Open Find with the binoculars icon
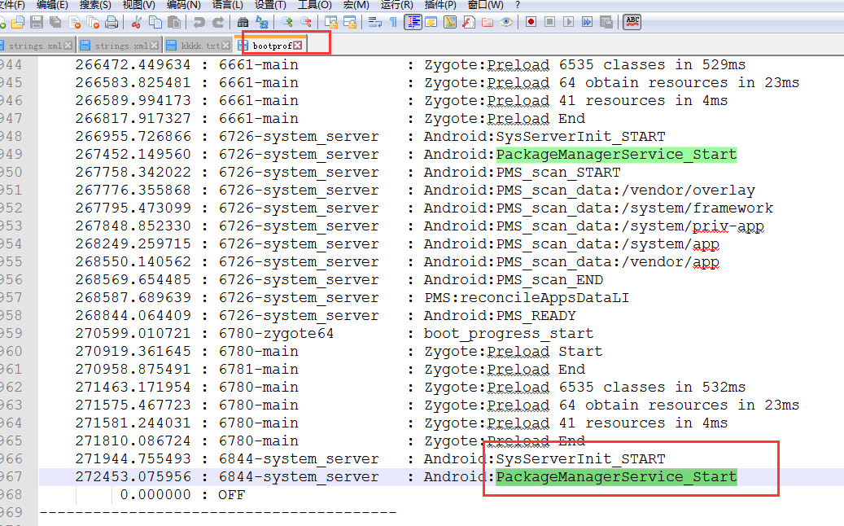The height and width of the screenshot is (526, 844). pyautogui.click(x=243, y=22)
